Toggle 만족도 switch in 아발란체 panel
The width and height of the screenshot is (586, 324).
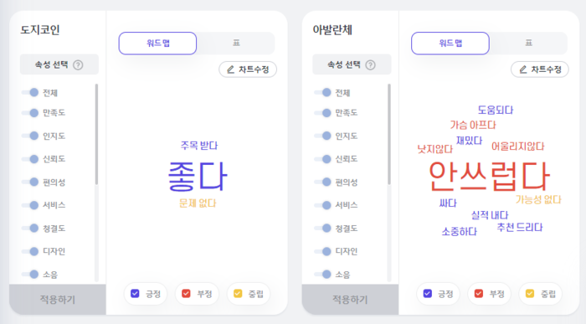pyautogui.click(x=322, y=112)
